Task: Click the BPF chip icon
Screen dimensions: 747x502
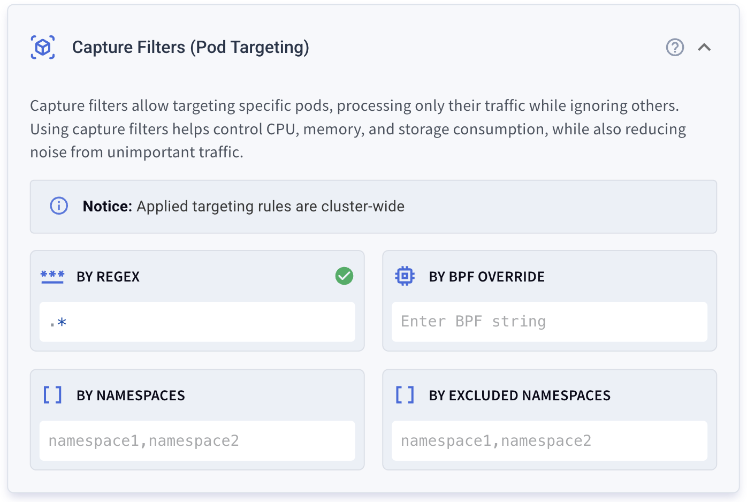Action: coord(405,276)
